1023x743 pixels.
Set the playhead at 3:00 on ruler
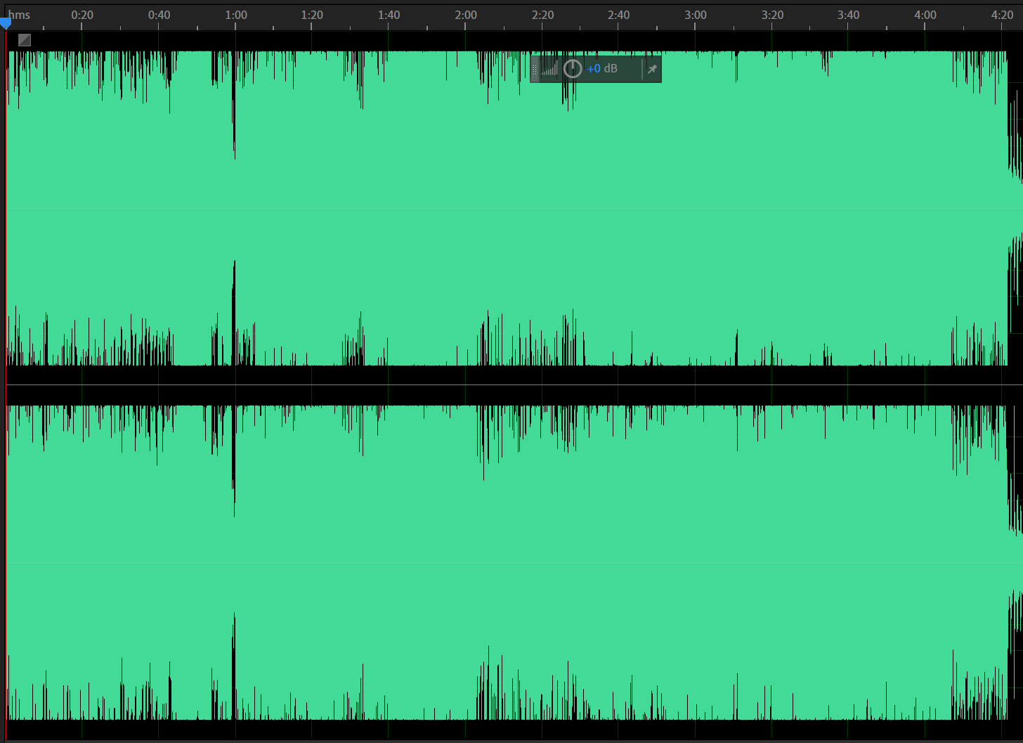pyautogui.click(x=696, y=15)
